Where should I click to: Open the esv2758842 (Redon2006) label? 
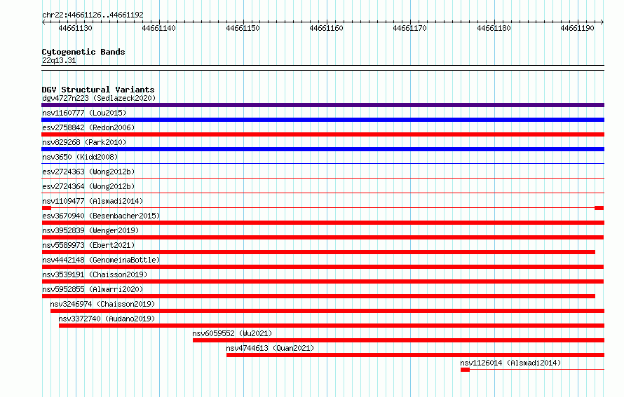click(x=88, y=127)
